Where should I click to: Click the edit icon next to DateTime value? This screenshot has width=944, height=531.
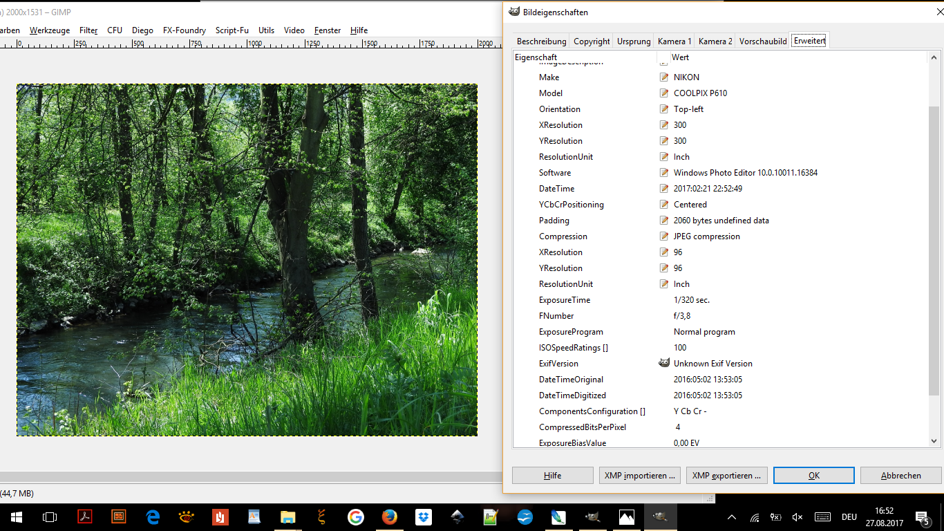[664, 189]
